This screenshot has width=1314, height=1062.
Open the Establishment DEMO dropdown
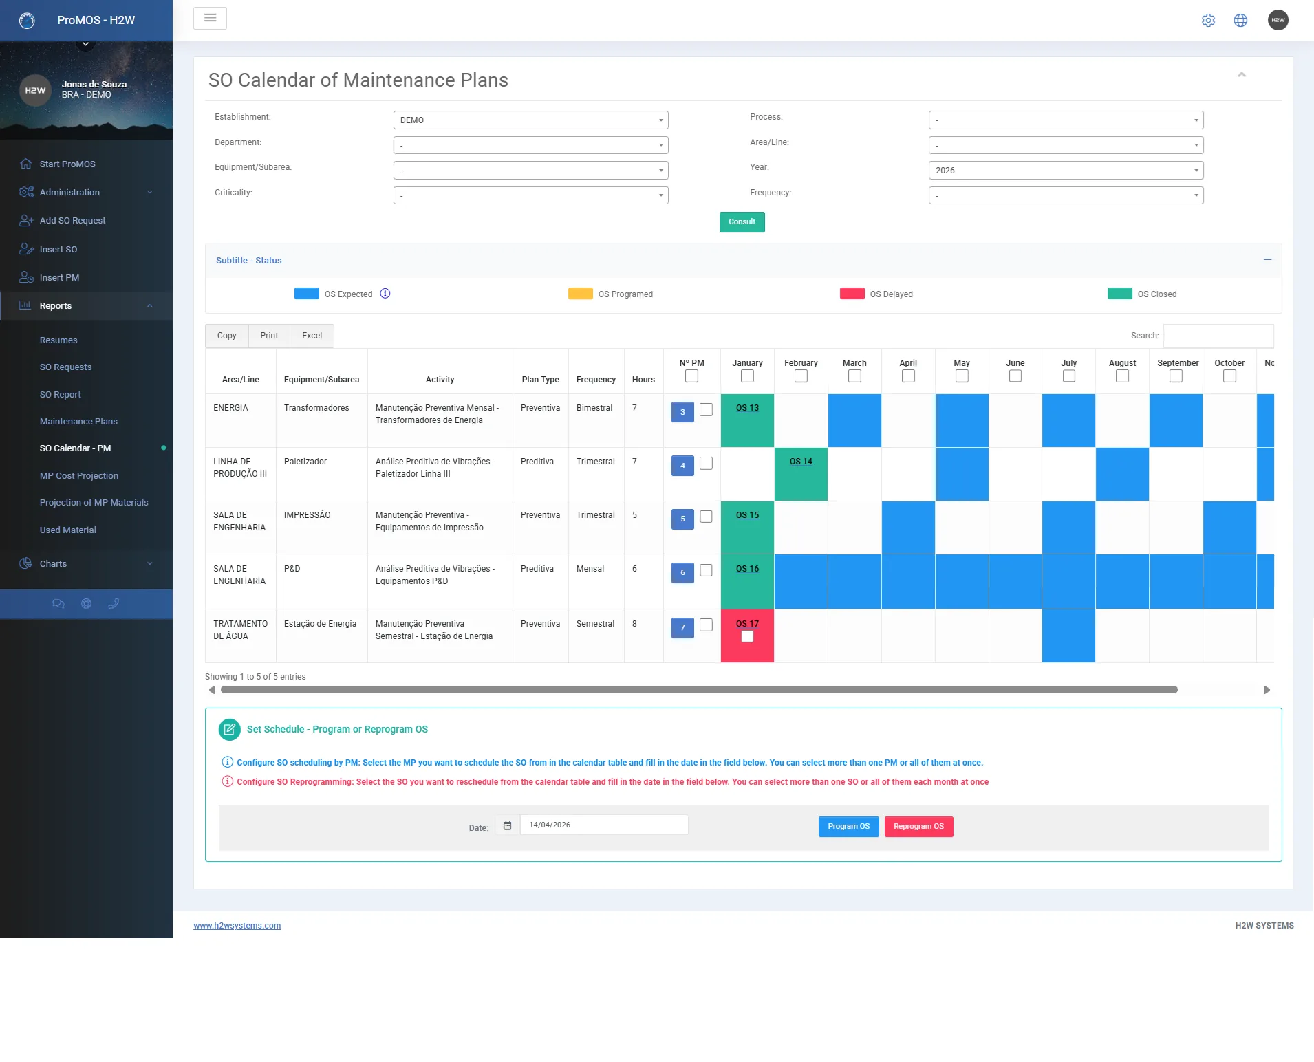point(530,120)
